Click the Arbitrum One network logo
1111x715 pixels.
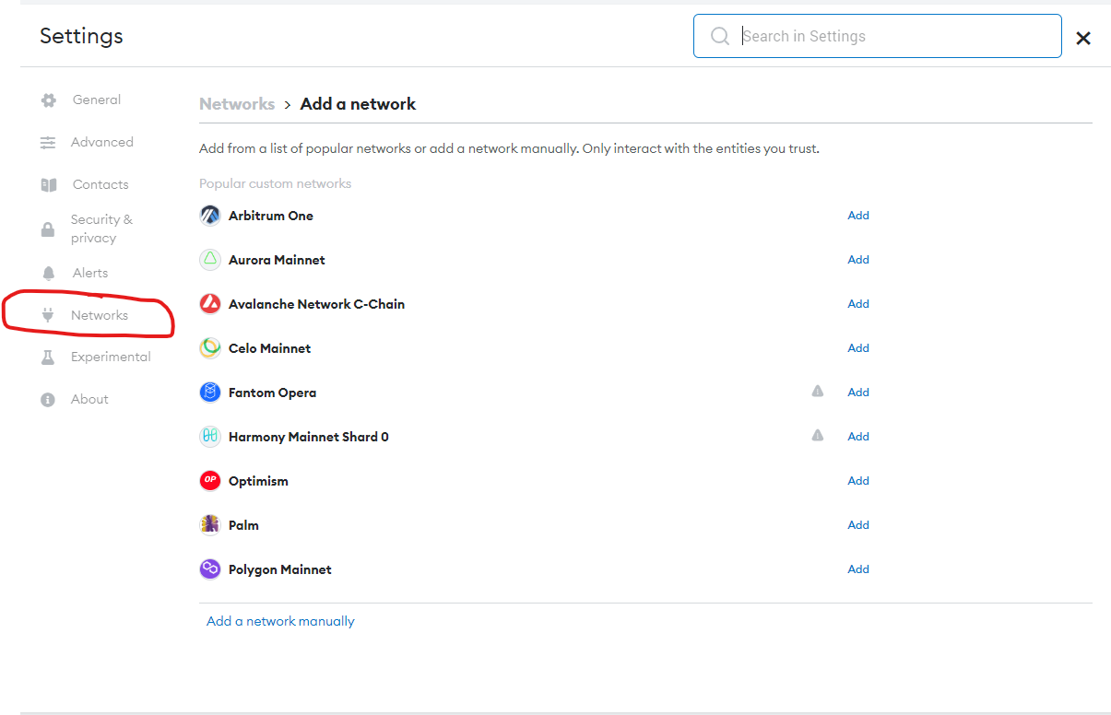point(210,216)
